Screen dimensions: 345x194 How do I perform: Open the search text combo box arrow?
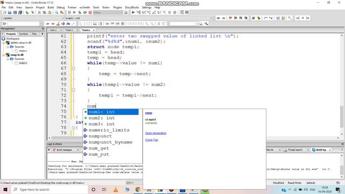pyautogui.click(x=41, y=24)
